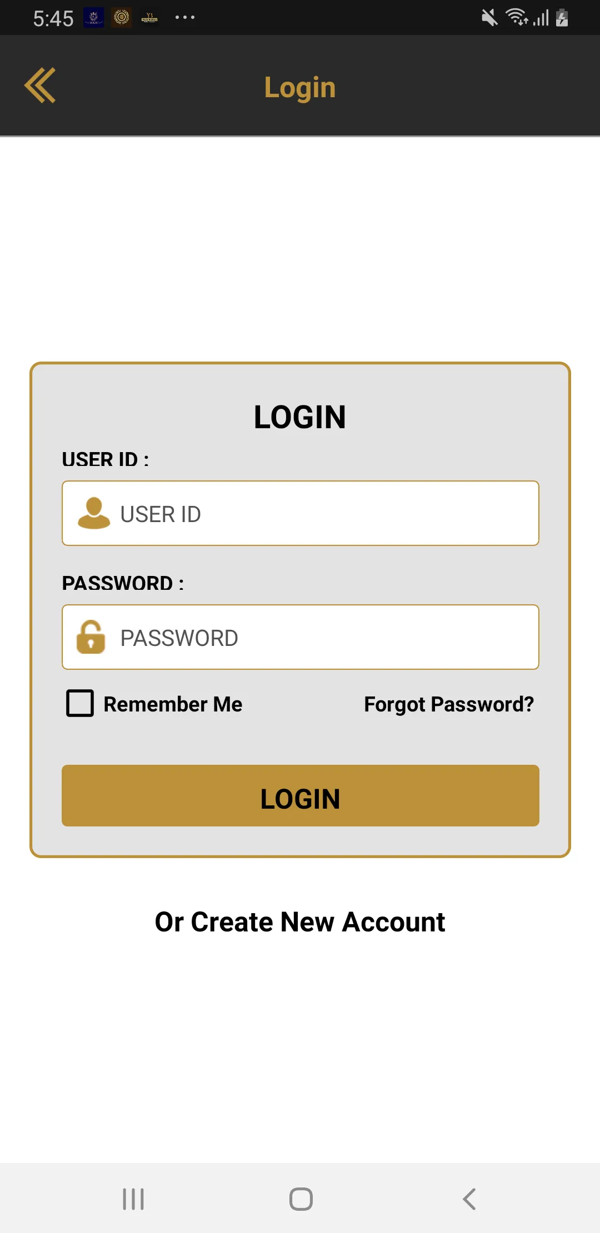This screenshot has height=1233, width=600.
Task: Tap the muted sound status icon
Action: tap(489, 18)
